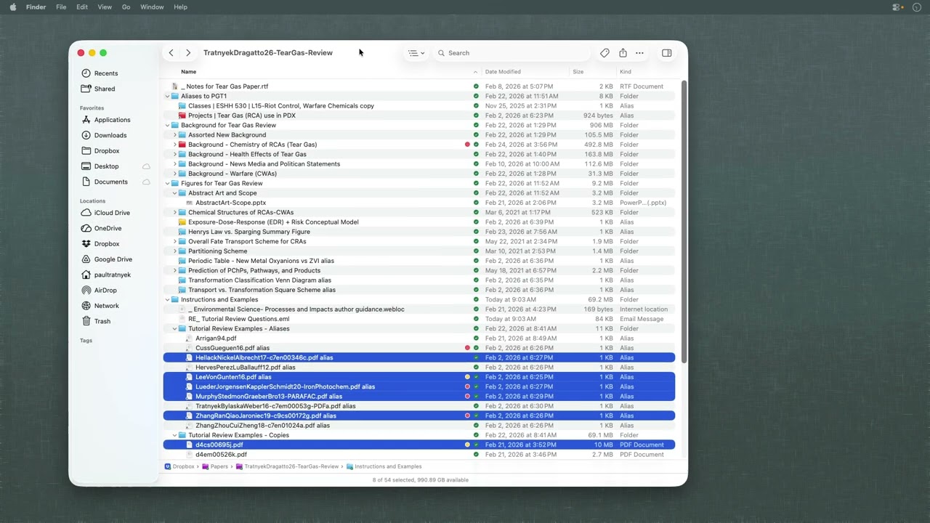Open Network in the sidebar

click(106, 306)
